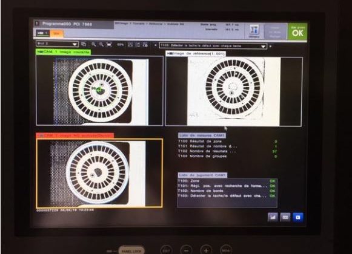Select the camera 1 tab
352x254 pixels.
pos(42,33)
